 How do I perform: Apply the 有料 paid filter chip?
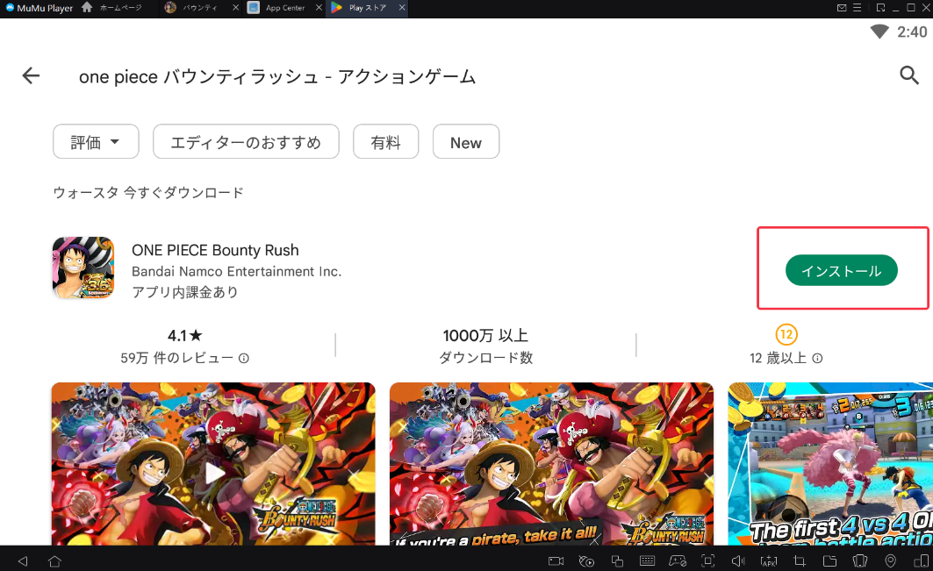385,141
